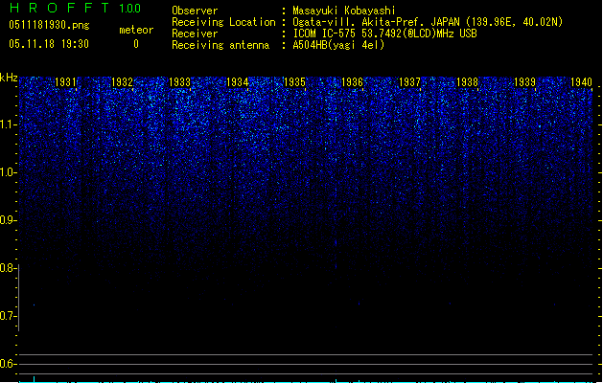Click the 1931 time marker
Image resolution: width=603 pixels, height=383 pixels.
[65, 82]
